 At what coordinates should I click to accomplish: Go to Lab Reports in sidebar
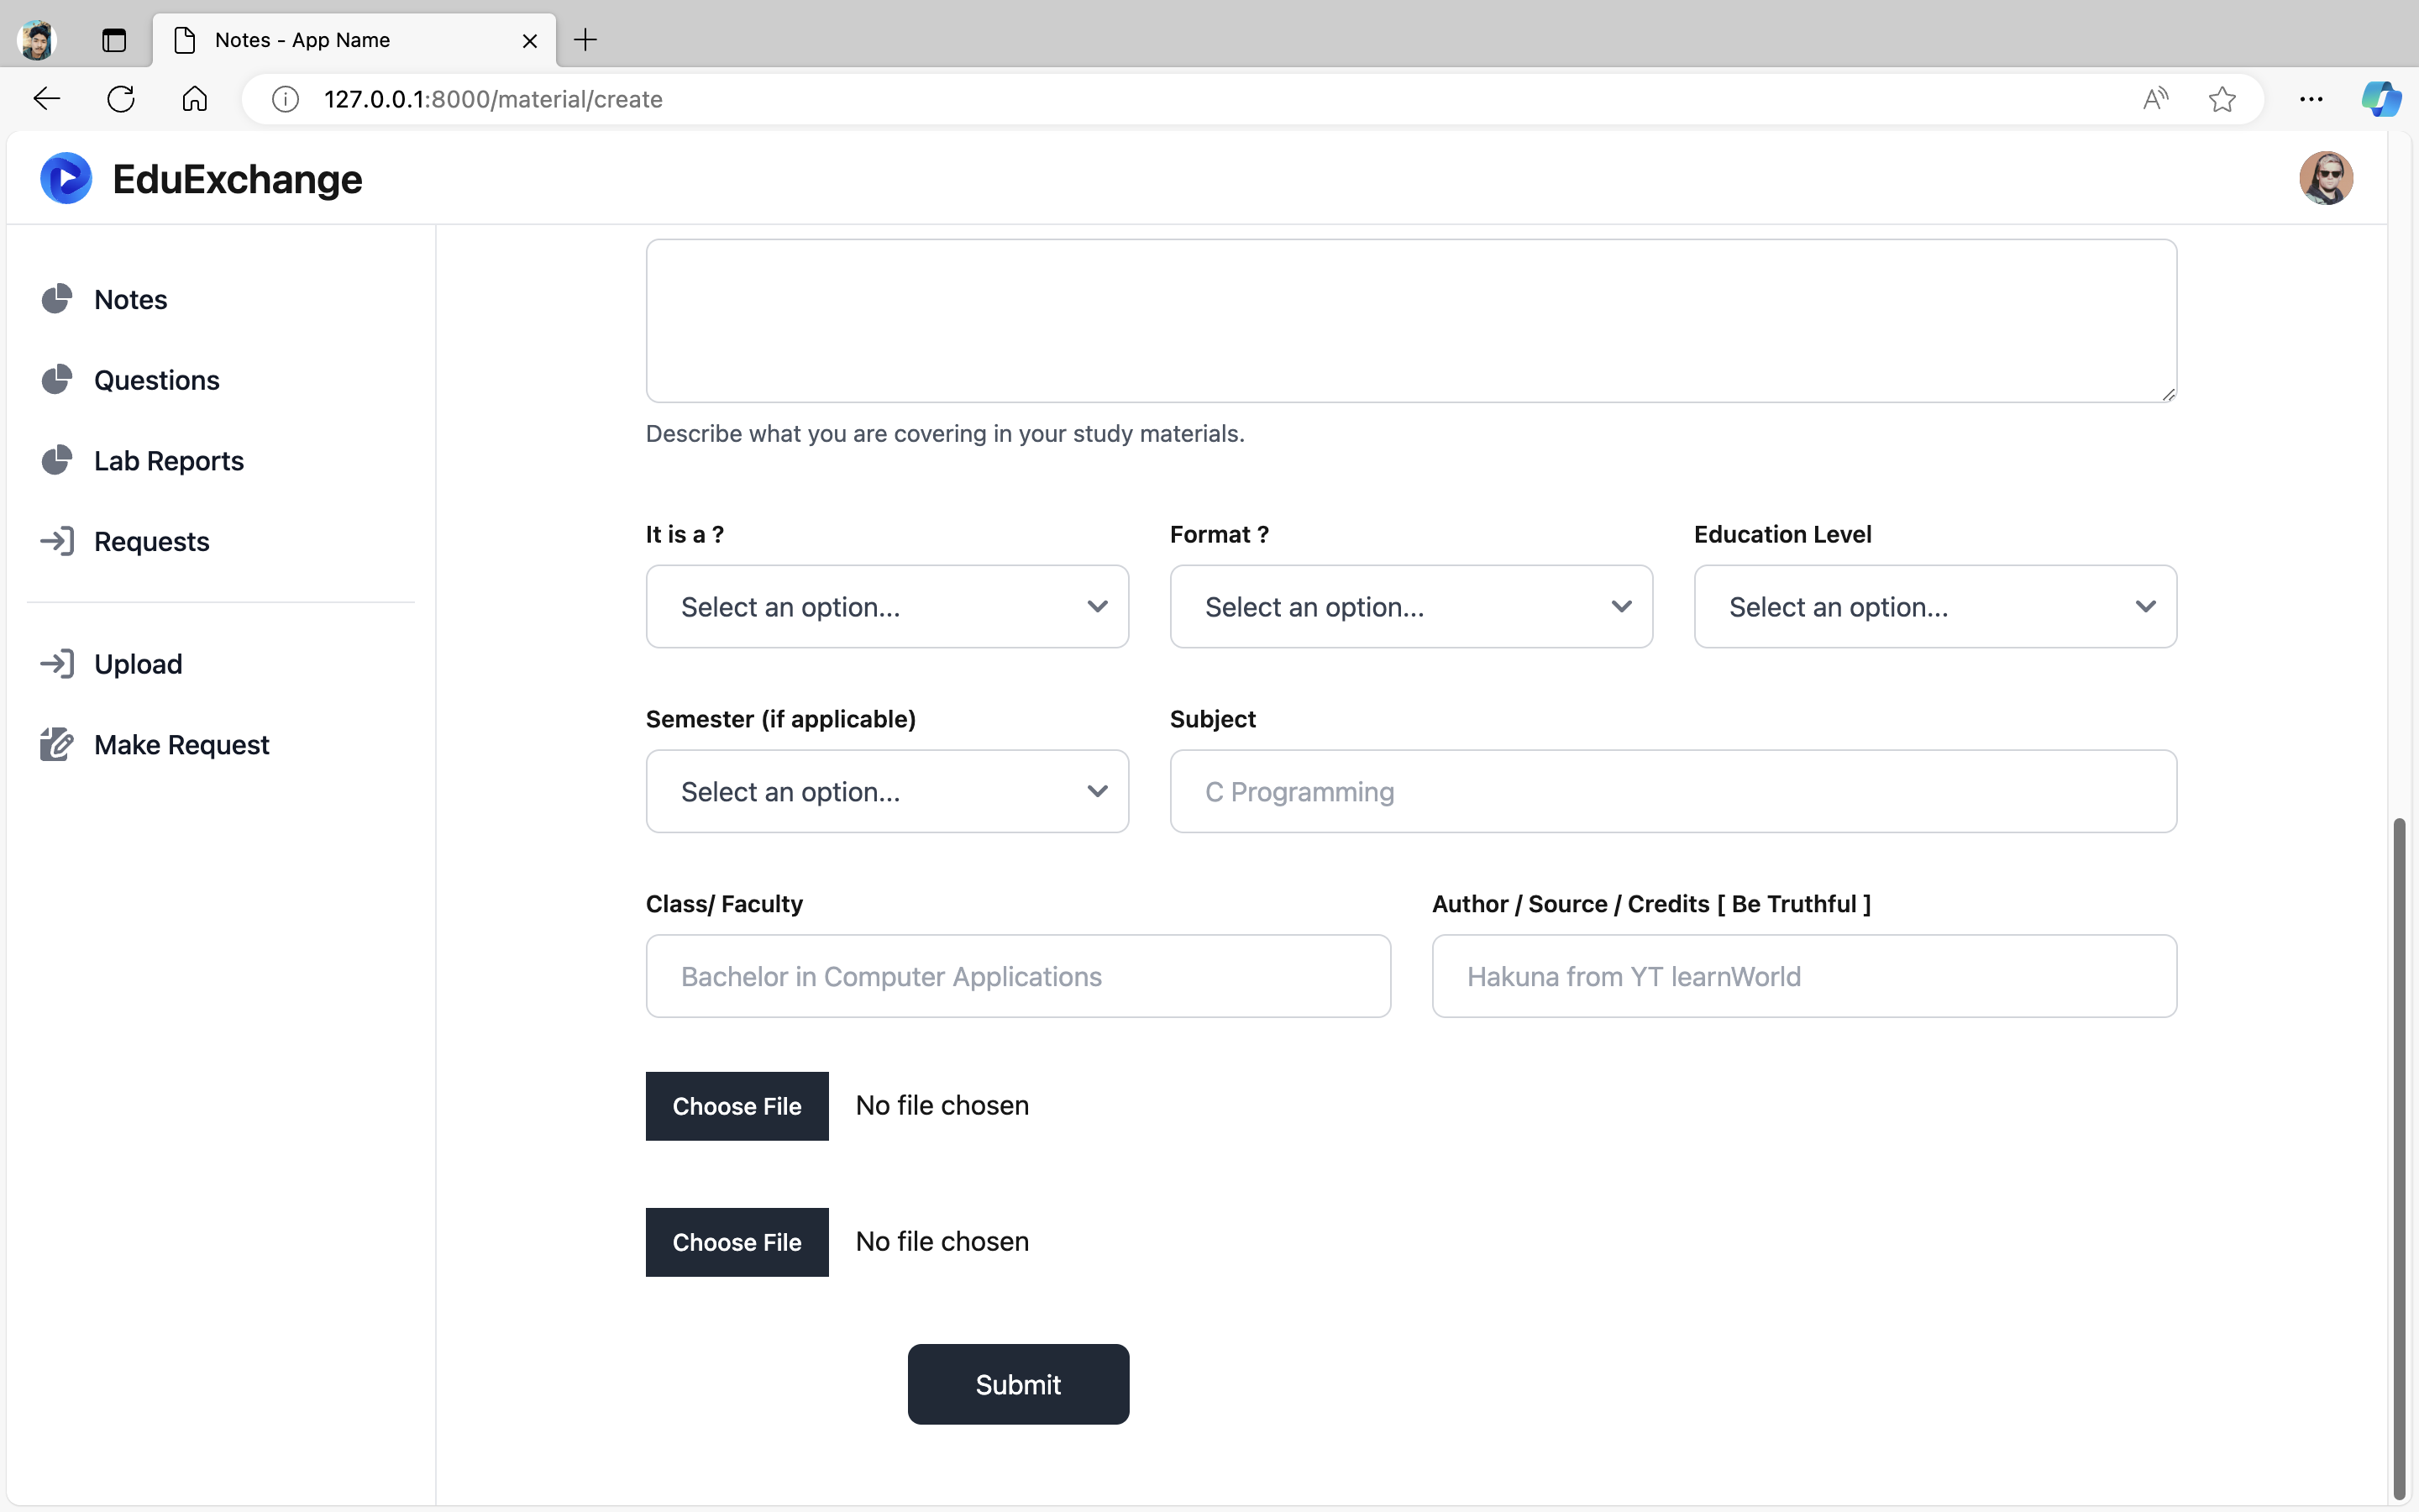(x=168, y=461)
